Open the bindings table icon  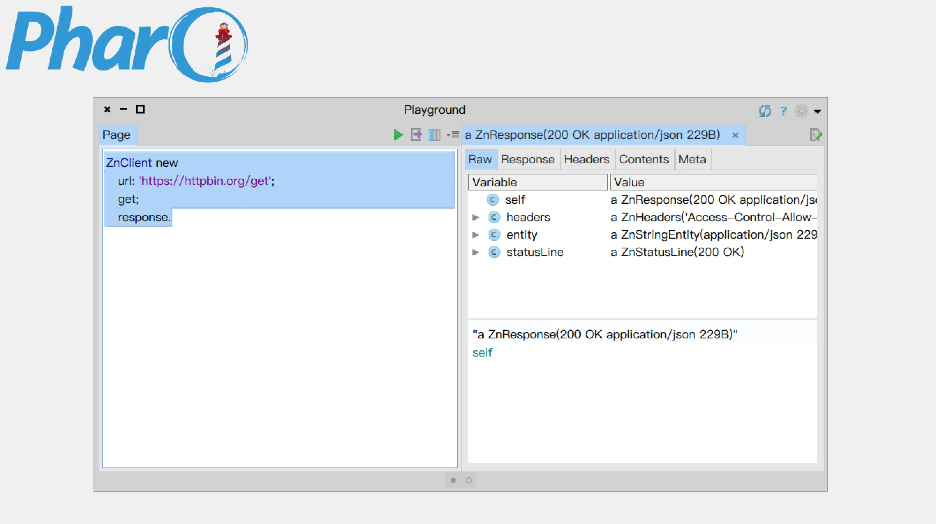pos(434,135)
